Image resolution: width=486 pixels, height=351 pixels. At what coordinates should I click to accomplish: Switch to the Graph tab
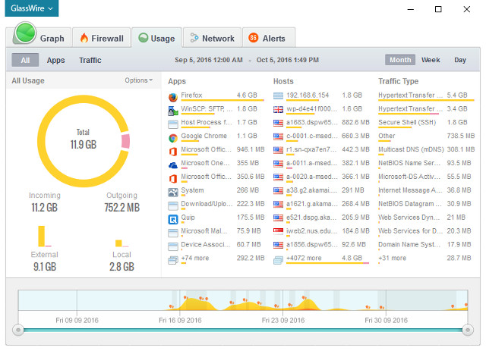pos(39,37)
